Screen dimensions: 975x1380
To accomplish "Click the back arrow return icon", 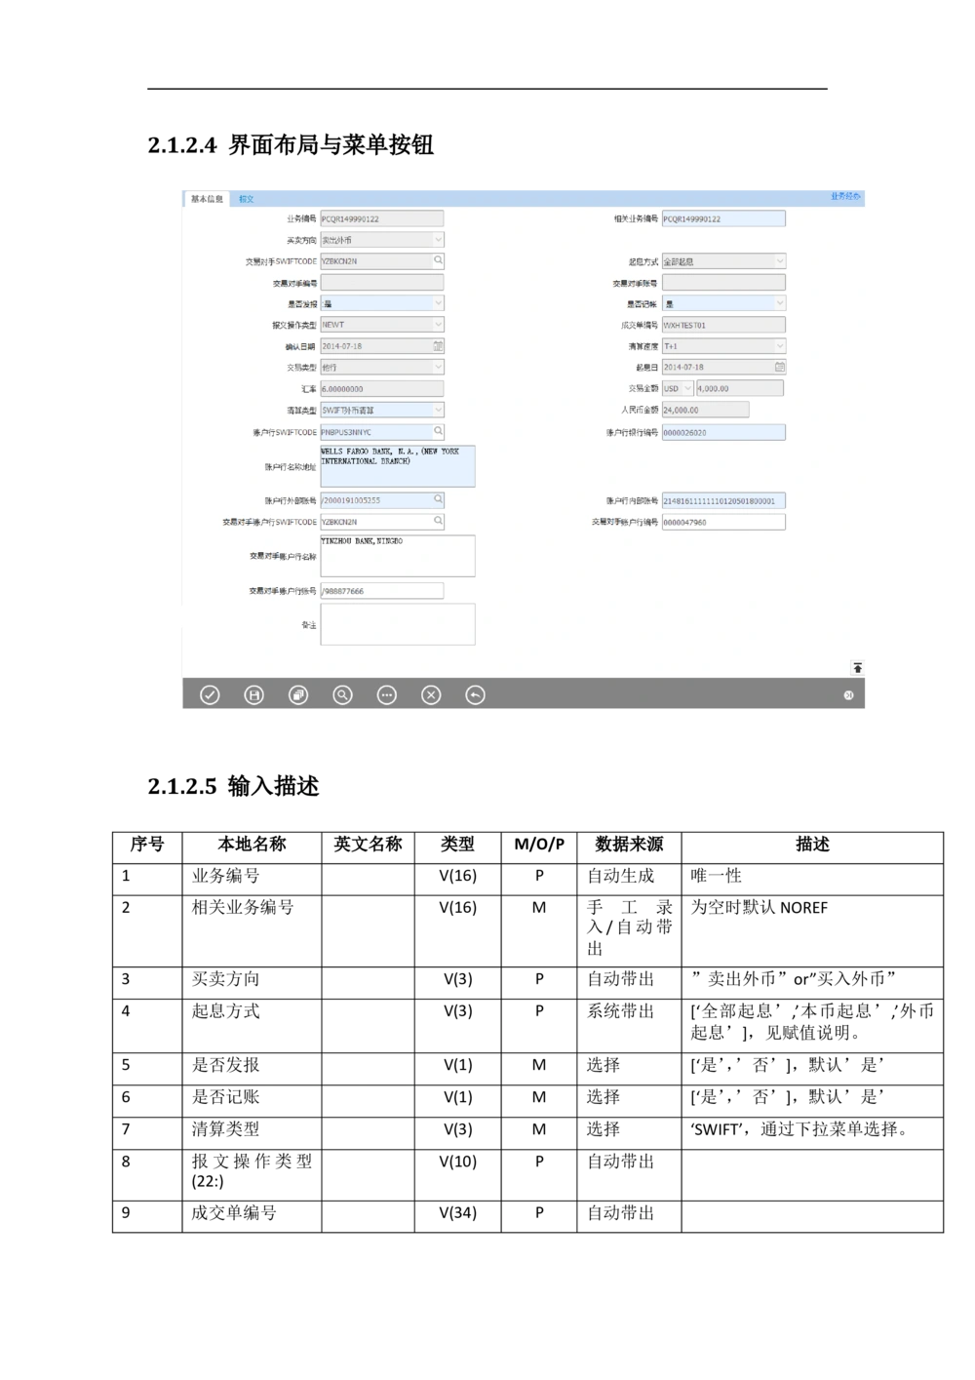I will coord(475,694).
